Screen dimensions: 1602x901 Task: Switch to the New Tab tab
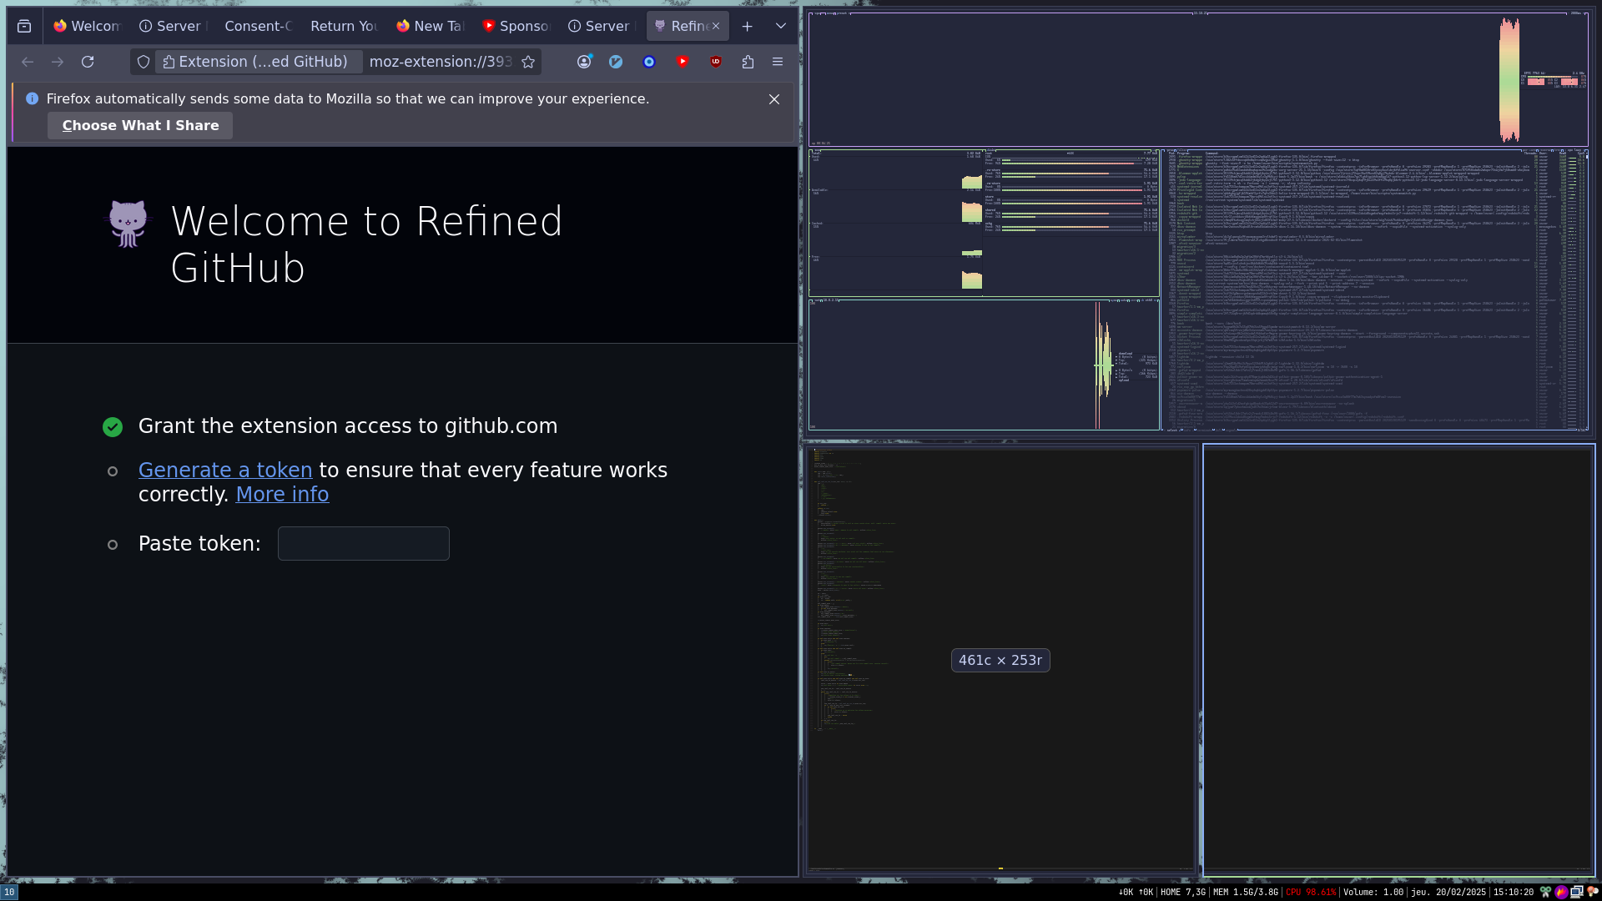pyautogui.click(x=429, y=26)
